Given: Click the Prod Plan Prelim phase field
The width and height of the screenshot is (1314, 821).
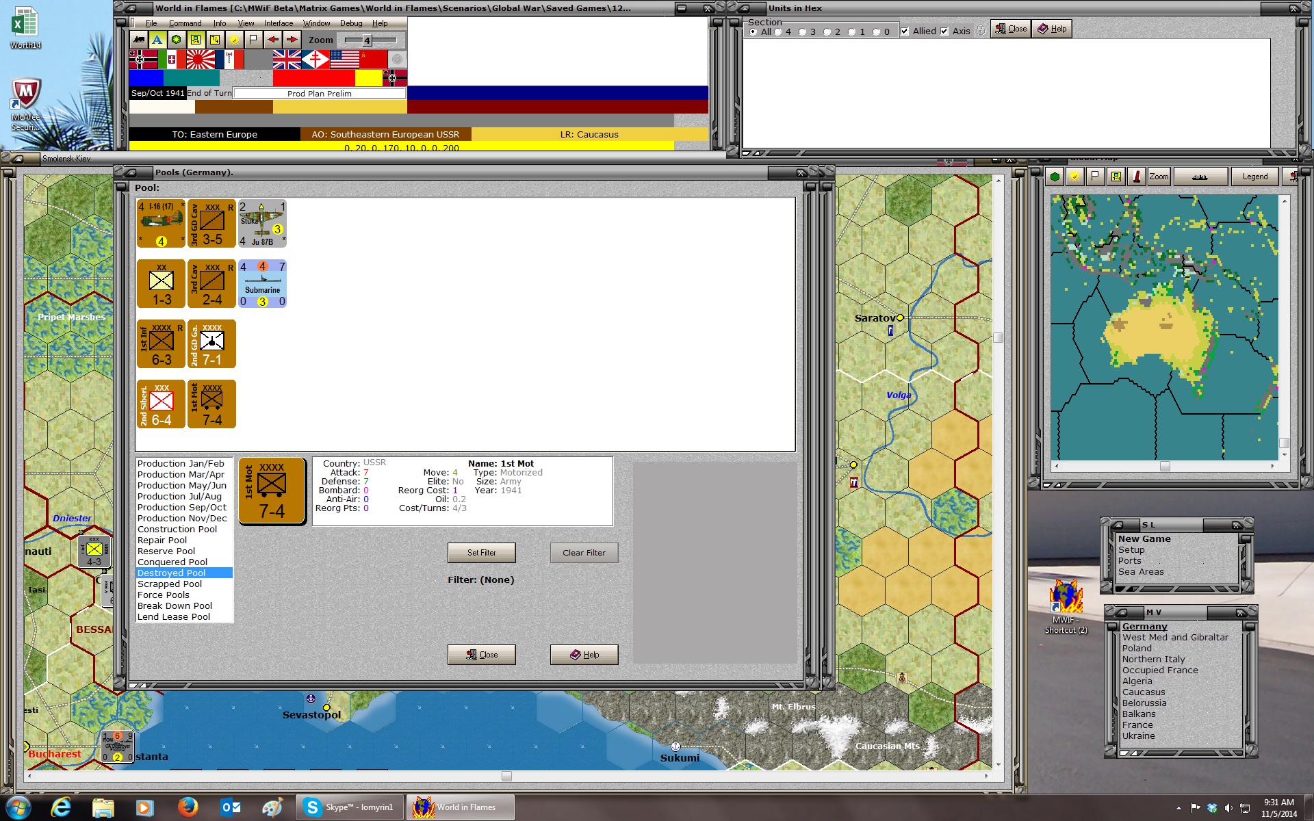Looking at the screenshot, I should [x=320, y=93].
